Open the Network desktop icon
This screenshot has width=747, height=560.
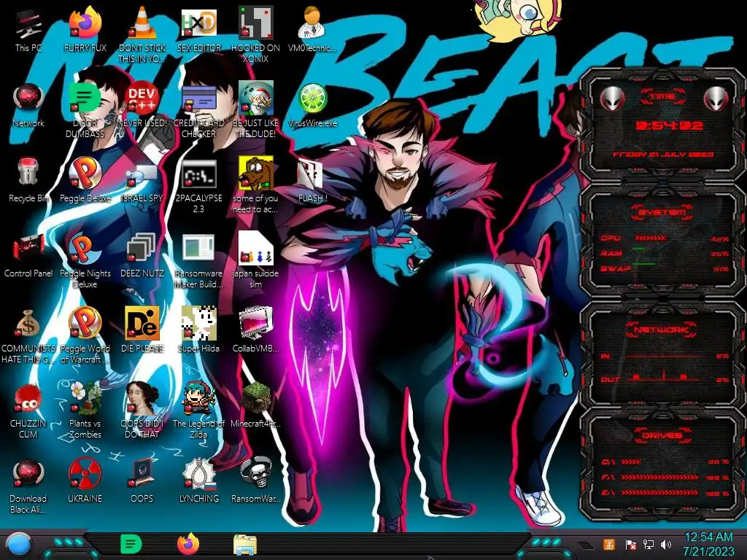(x=28, y=99)
